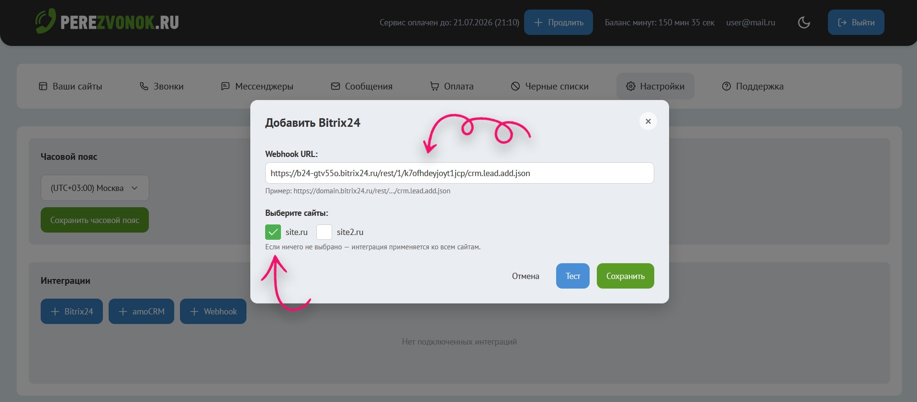Open the Сообщения tab
Screen dimensions: 917x402
362,87
